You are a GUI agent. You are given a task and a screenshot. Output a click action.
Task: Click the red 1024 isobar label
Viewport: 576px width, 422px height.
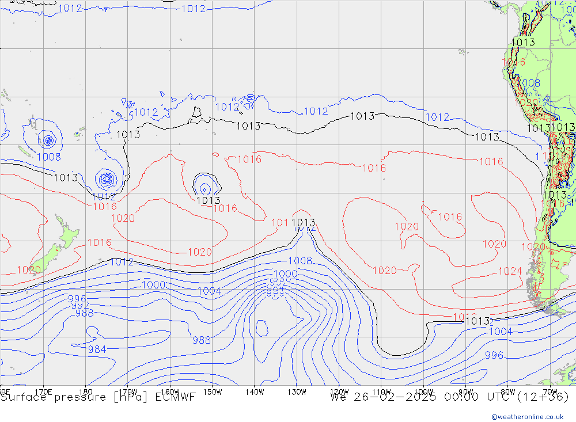point(510,271)
